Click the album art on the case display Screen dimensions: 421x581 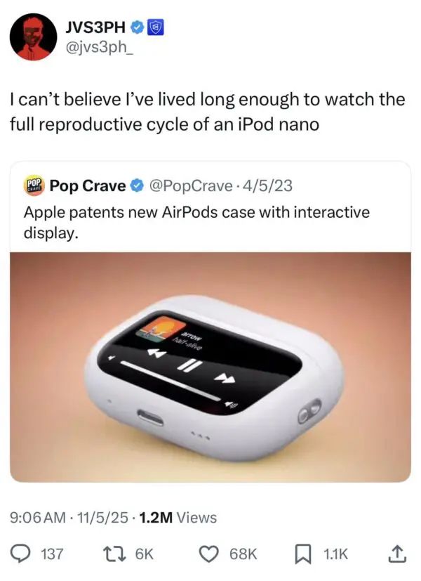pos(161,328)
